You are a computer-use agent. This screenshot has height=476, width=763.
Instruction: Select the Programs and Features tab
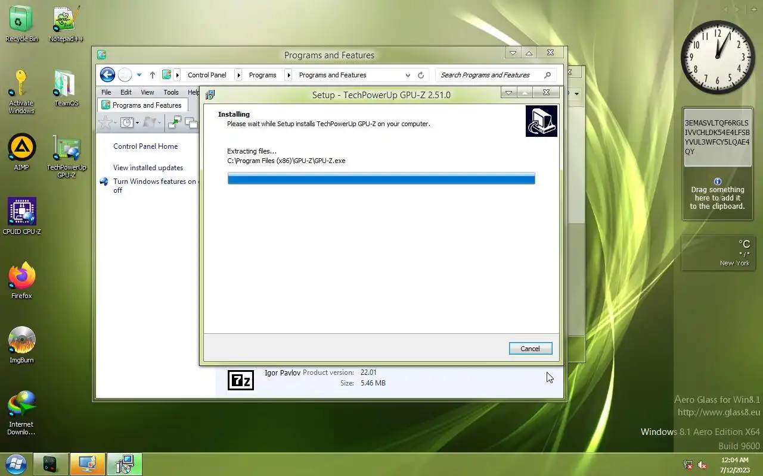click(x=143, y=105)
